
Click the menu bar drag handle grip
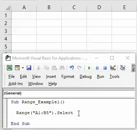[x=5, y=80]
